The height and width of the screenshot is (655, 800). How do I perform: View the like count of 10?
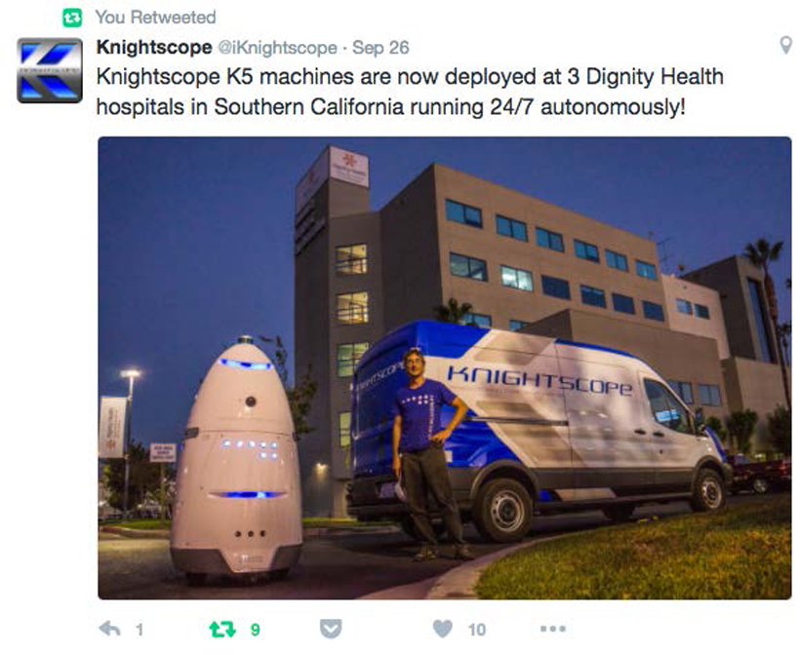click(x=476, y=630)
